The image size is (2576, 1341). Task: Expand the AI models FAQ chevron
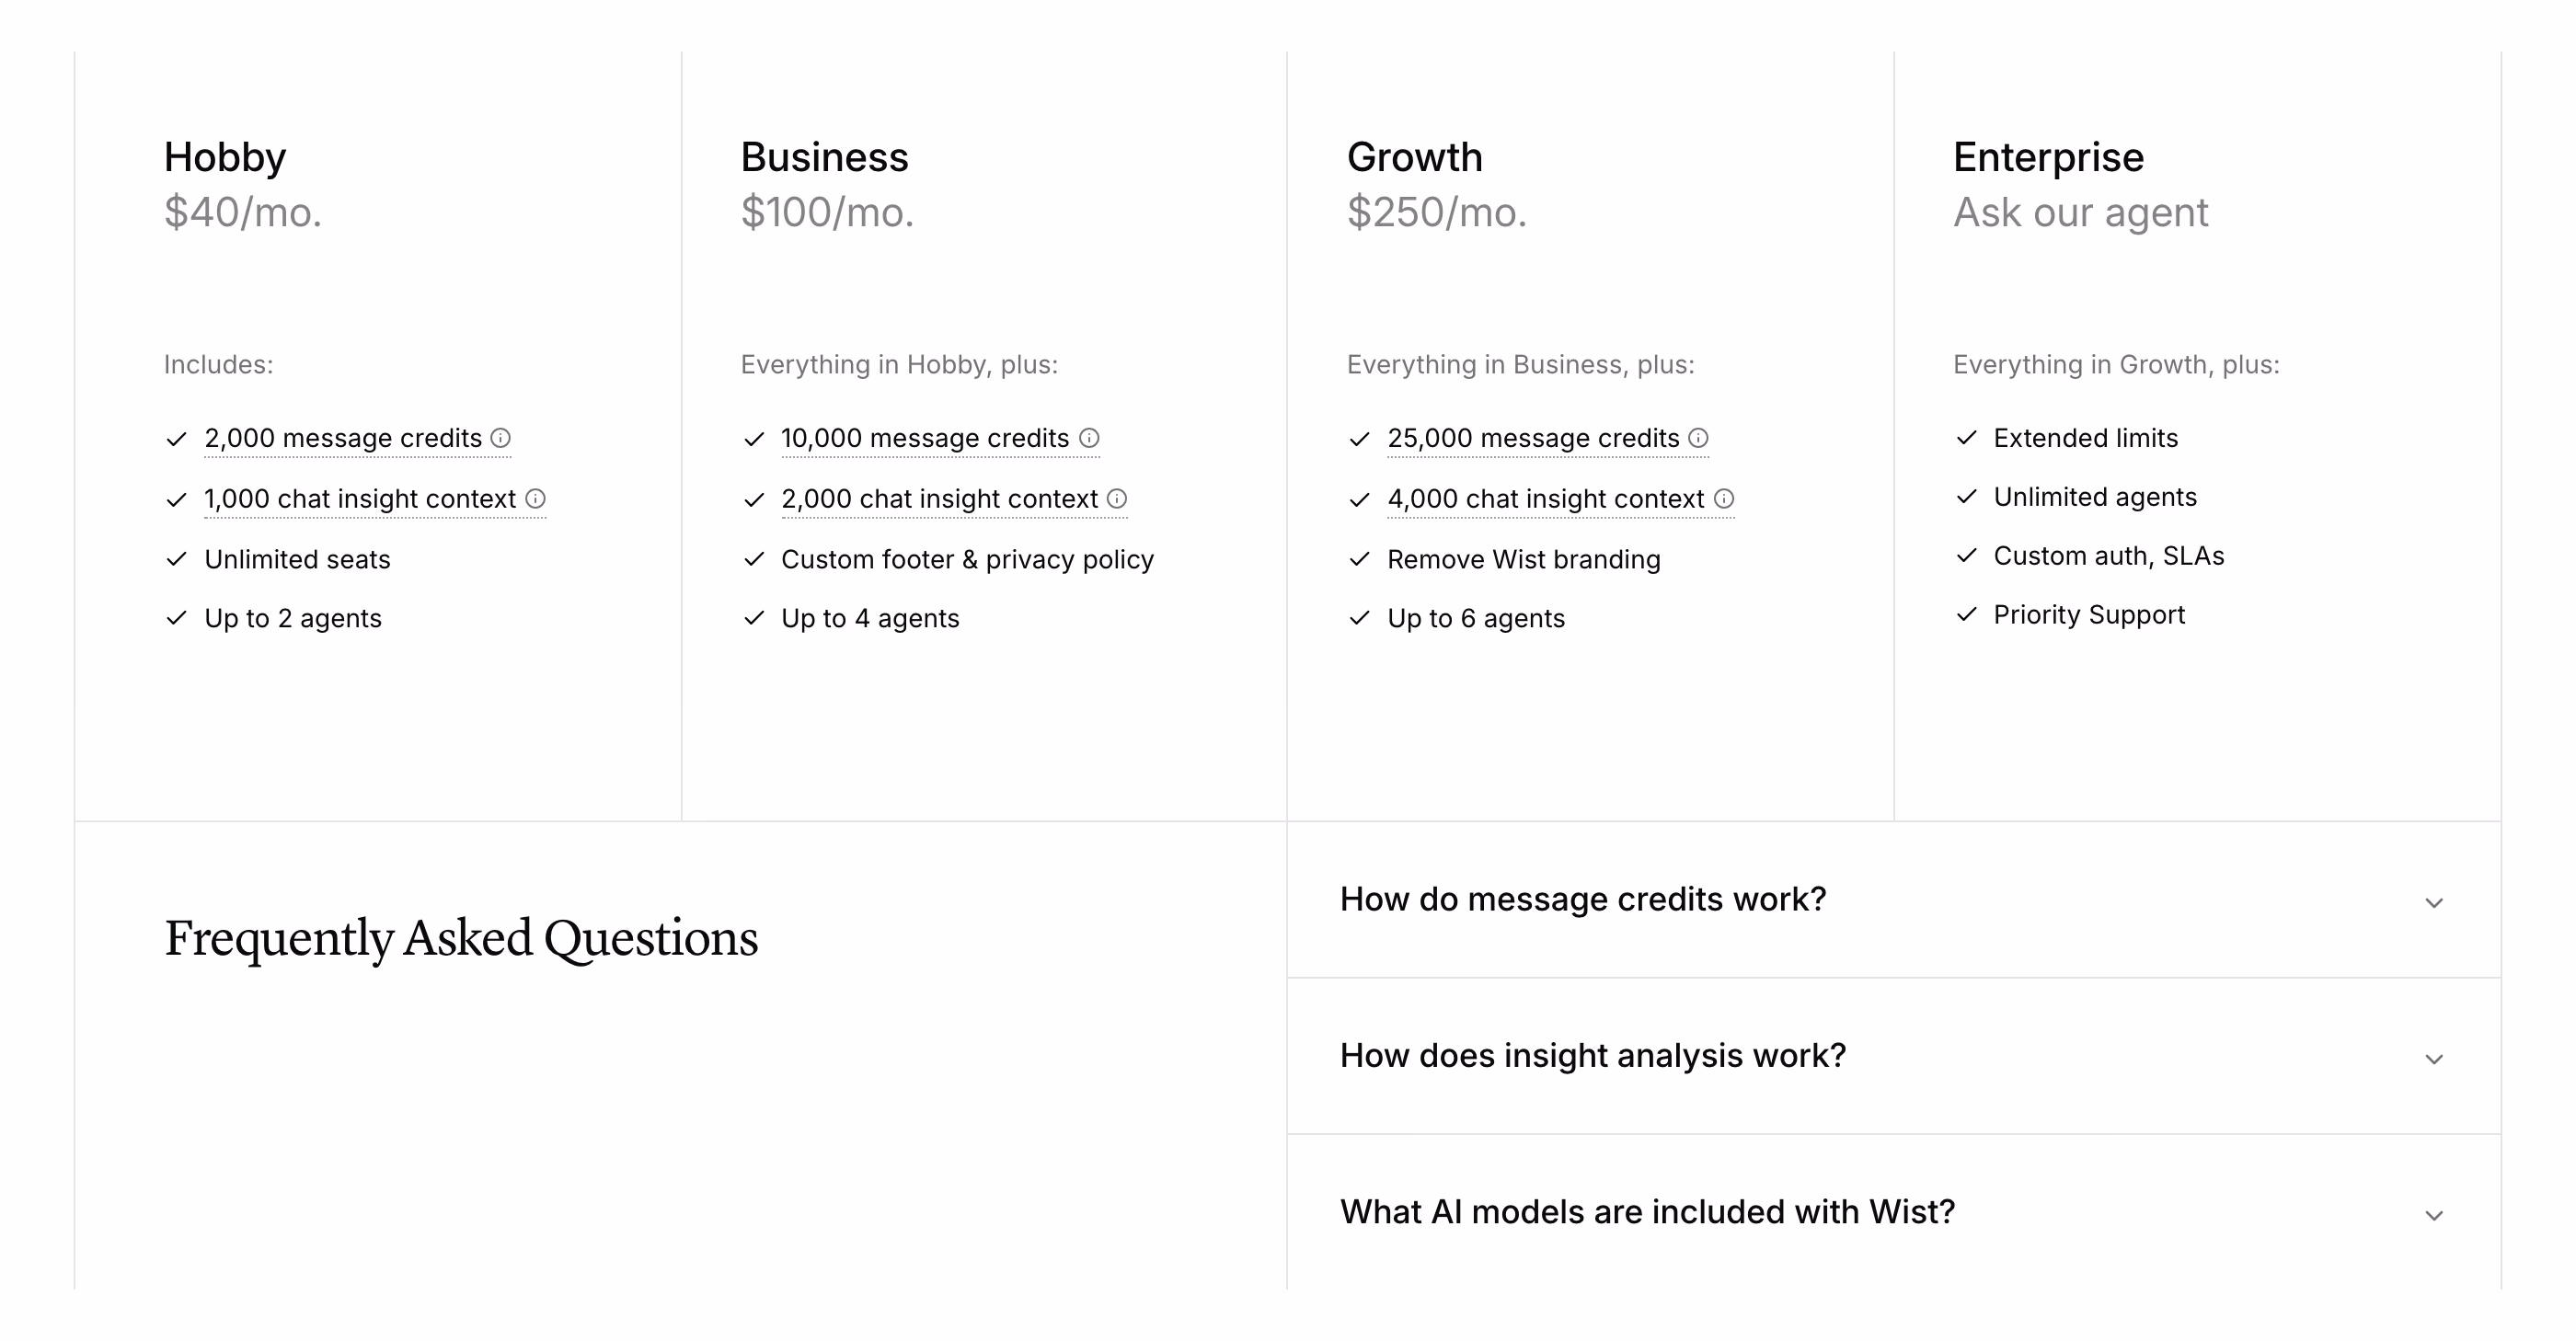click(x=2434, y=1215)
